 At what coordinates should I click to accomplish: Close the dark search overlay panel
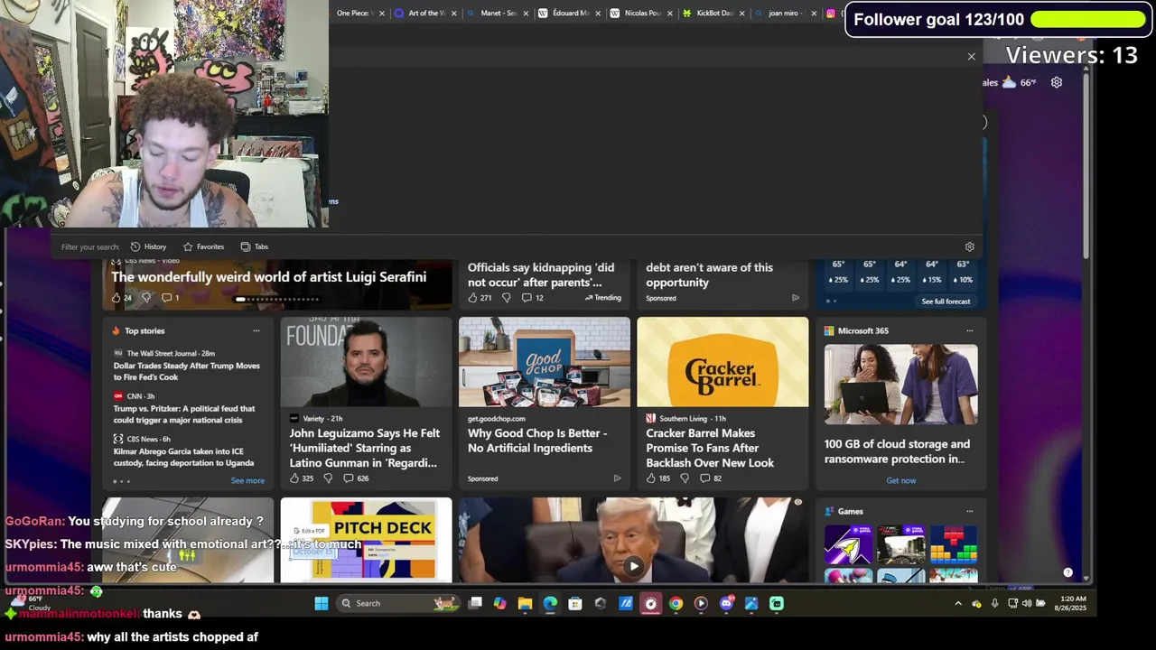click(972, 57)
